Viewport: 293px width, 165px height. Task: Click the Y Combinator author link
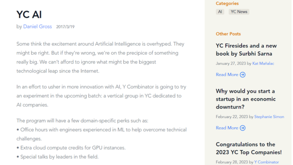coord(266,162)
